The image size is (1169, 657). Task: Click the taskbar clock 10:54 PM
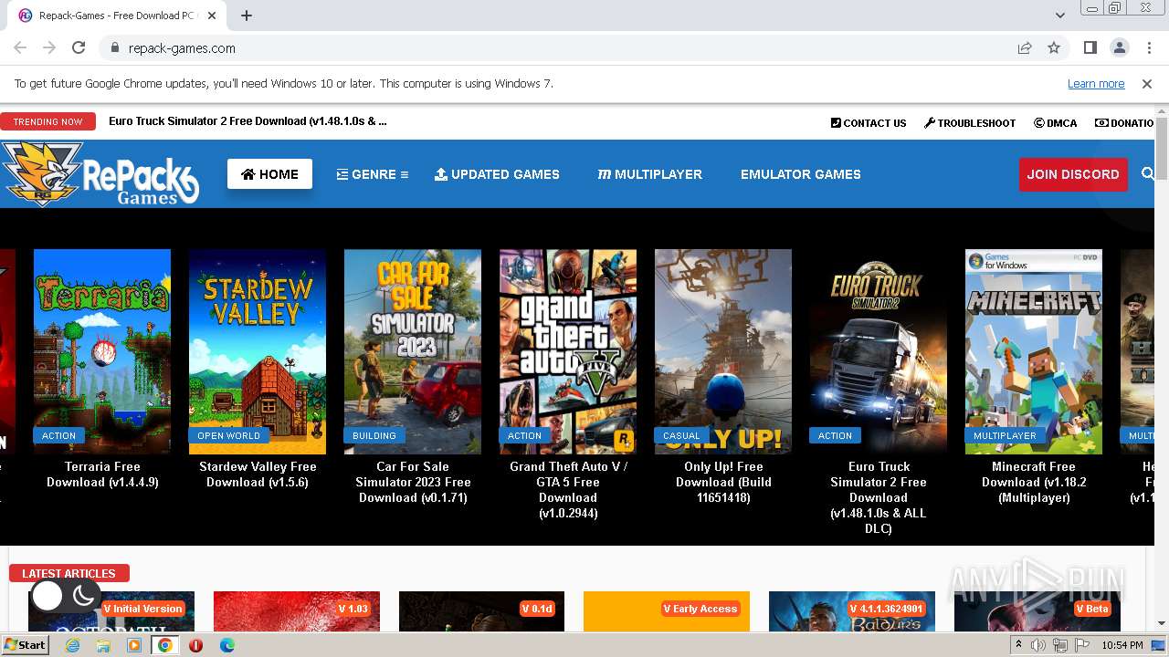tap(1122, 645)
